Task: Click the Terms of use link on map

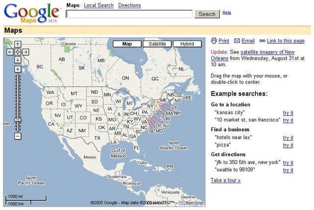Action: [x=191, y=203]
